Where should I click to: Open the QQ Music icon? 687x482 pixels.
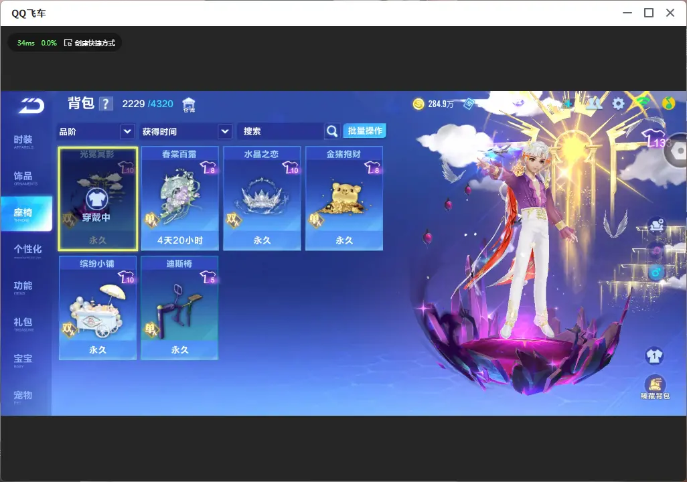point(668,103)
